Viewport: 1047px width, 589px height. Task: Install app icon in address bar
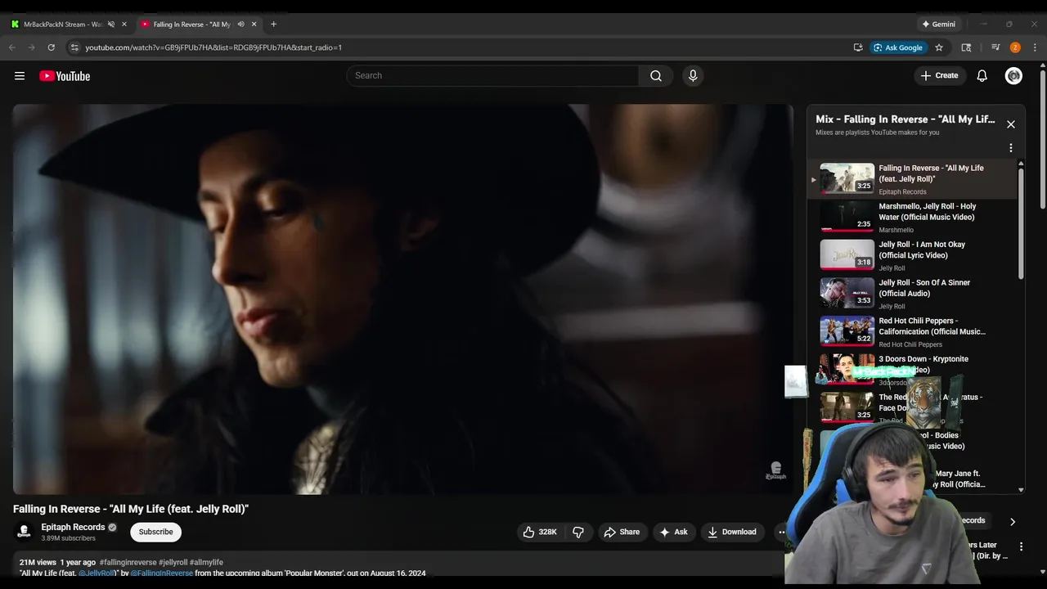coord(858,47)
